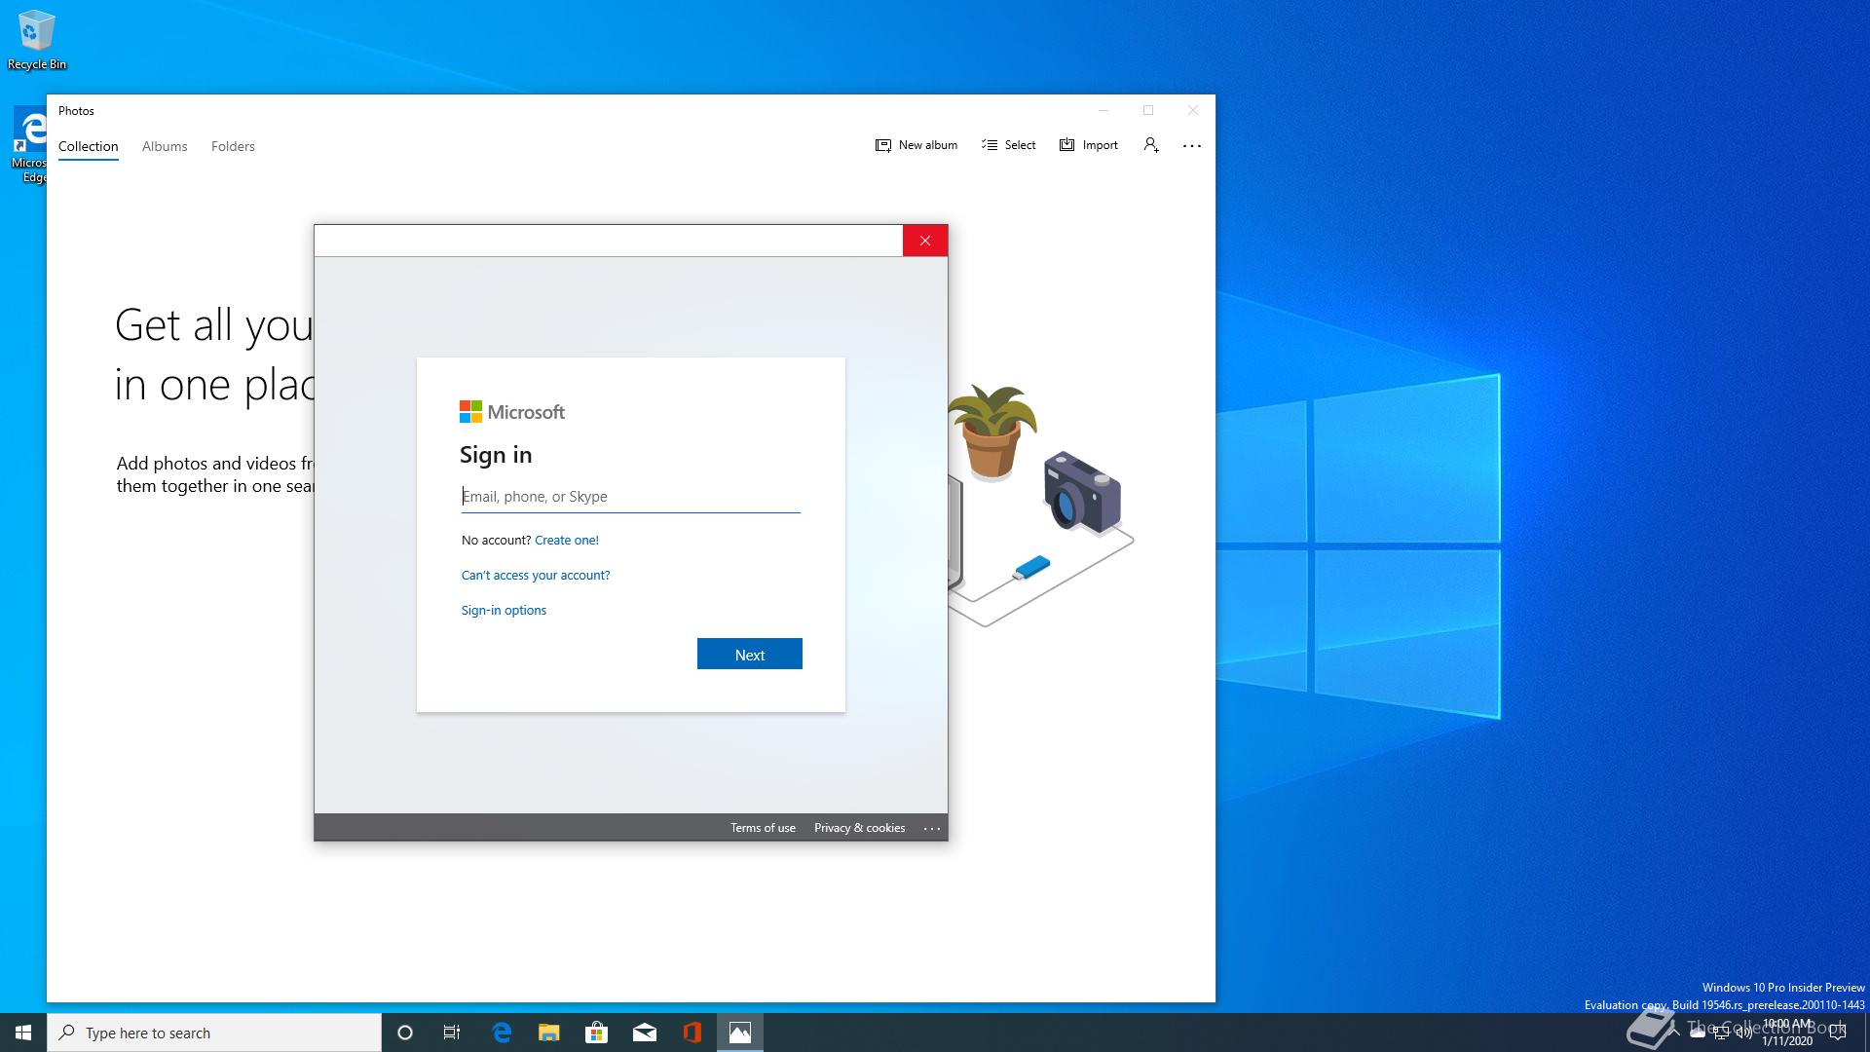Maximize the Photos window
Viewport: 1870px width, 1052px height.
[1148, 110]
